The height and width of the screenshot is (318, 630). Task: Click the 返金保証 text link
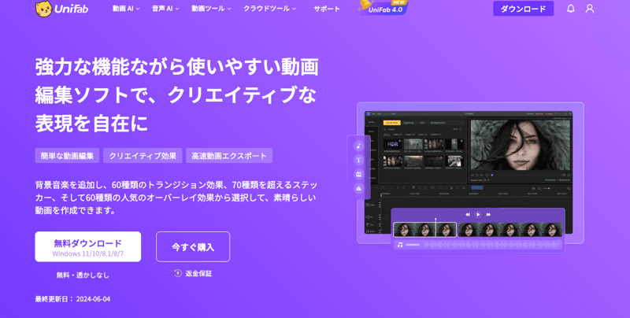point(198,273)
